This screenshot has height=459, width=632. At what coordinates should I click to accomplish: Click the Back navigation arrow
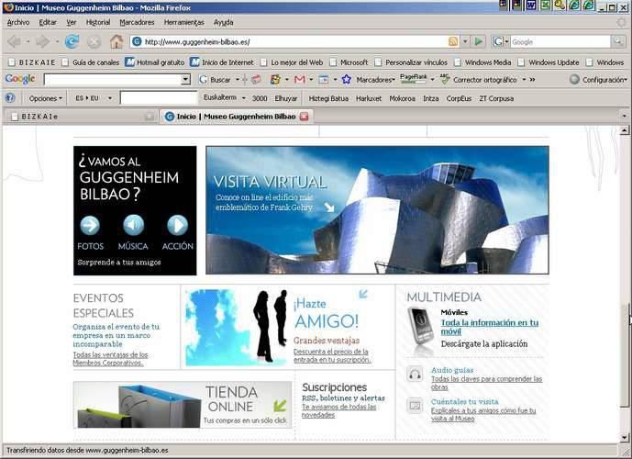[x=15, y=41]
